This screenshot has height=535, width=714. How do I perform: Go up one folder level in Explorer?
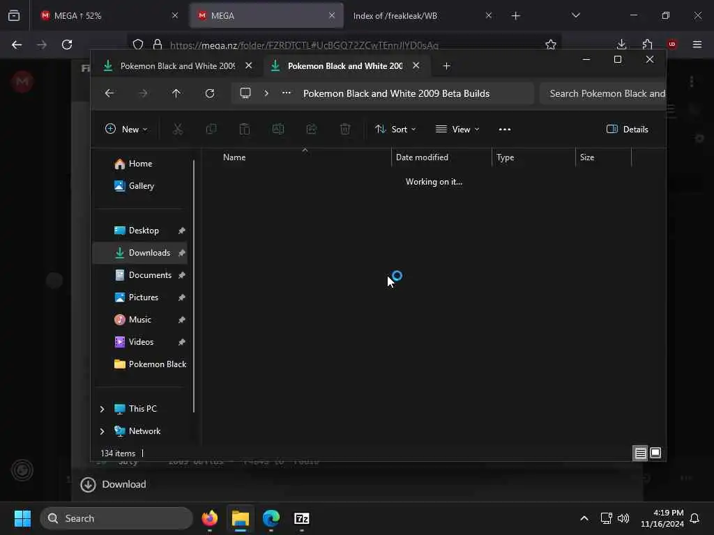pos(176,93)
